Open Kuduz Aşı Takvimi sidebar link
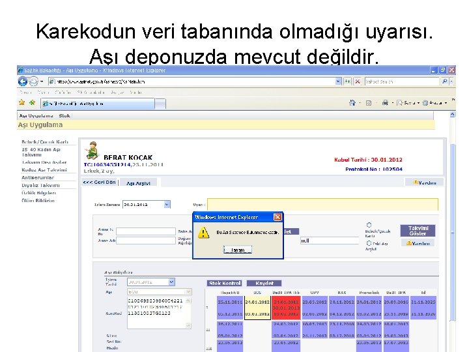This screenshot has height=352, width=469. 44,170
